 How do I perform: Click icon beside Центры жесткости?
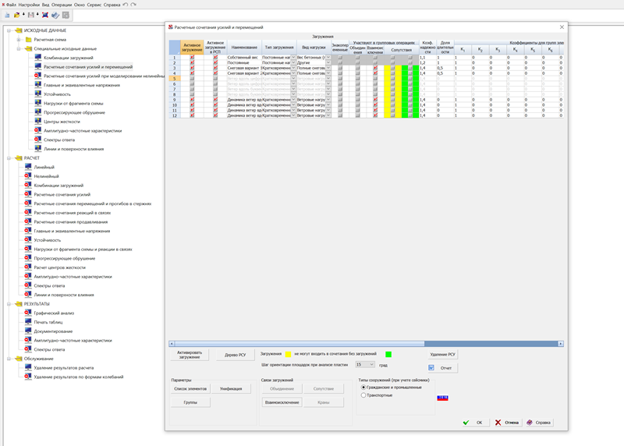37,122
